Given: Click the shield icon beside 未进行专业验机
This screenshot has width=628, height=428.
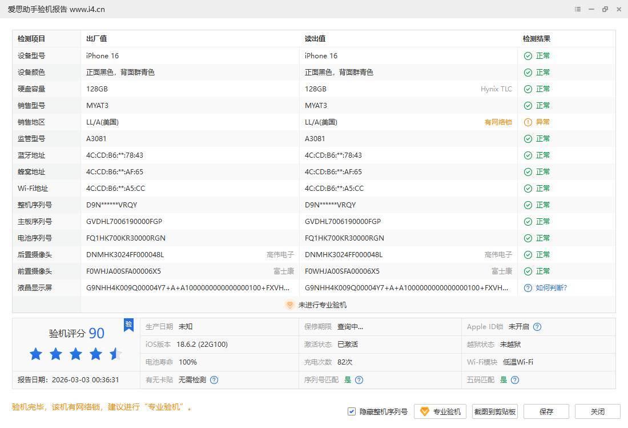Looking at the screenshot, I should click(289, 305).
